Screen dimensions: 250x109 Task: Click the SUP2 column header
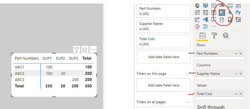pyautogui.click(x=60, y=58)
